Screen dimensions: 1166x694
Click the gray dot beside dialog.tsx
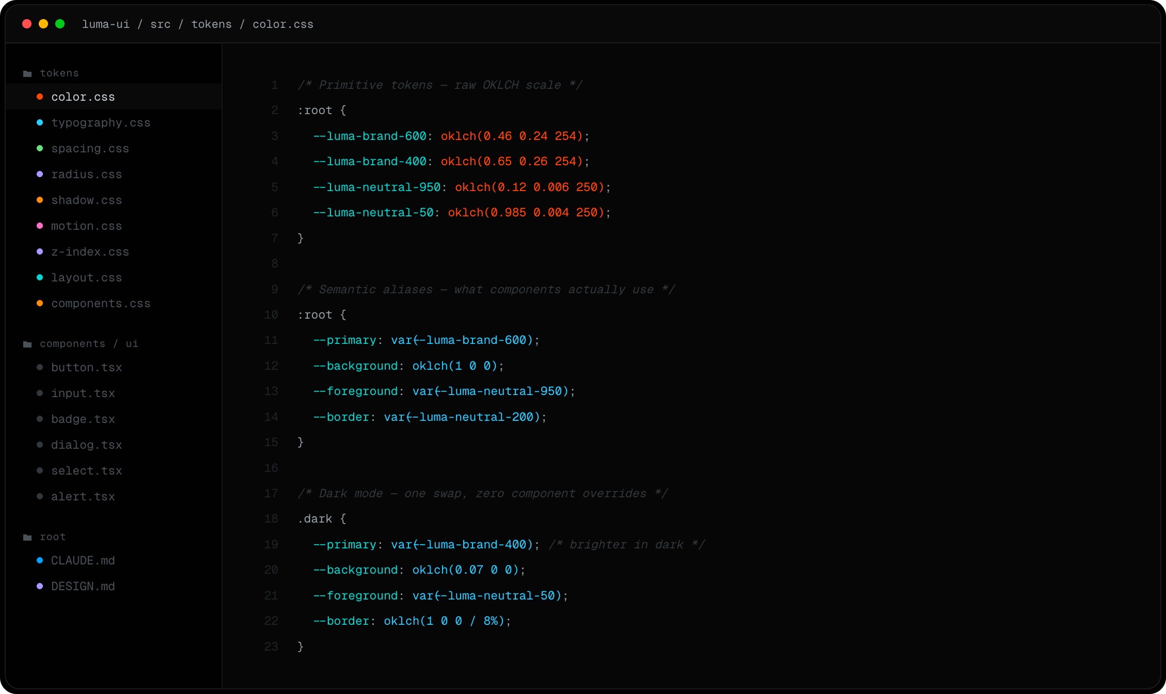click(40, 445)
